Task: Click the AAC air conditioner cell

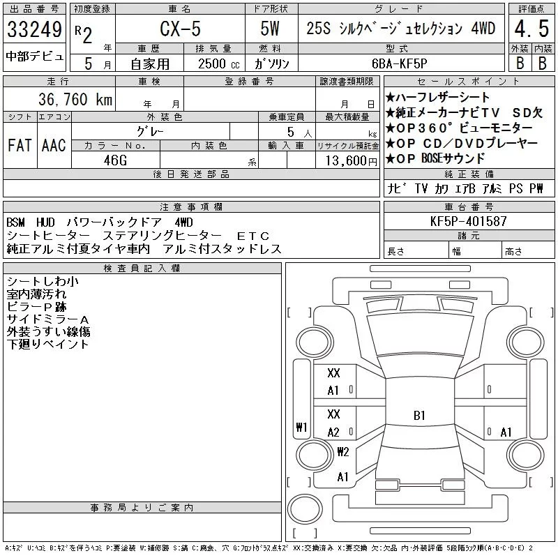Action: [x=54, y=145]
